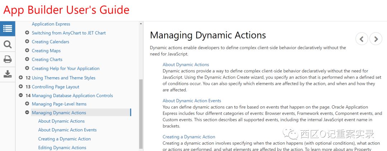The image size is (387, 151).
Task: Click the download icon in sidebar
Action: [8, 74]
